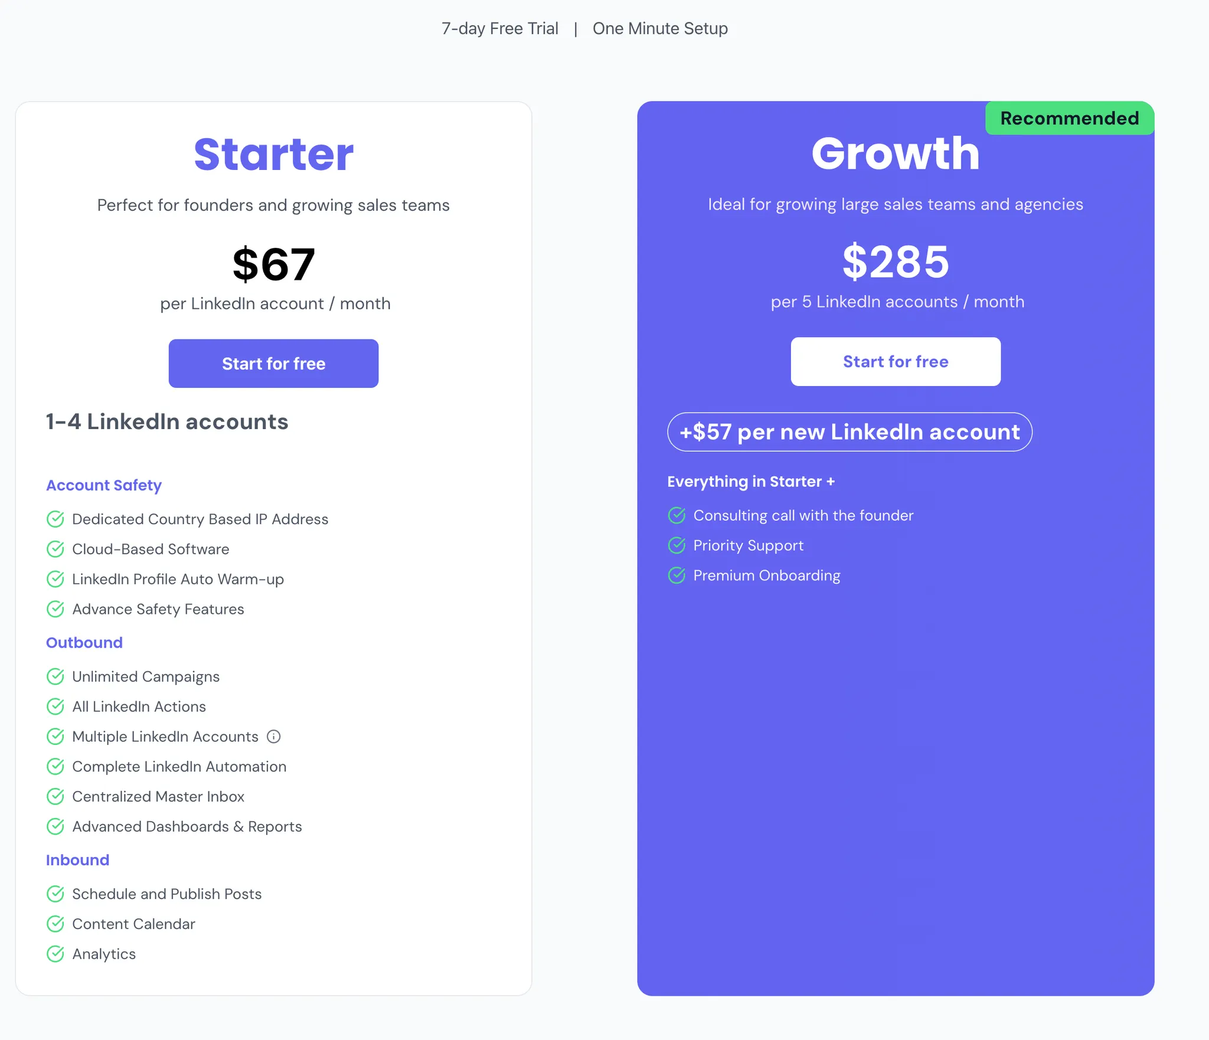Click the Schedule and Publish Posts feature text
This screenshot has height=1040, width=1209.
(x=166, y=894)
